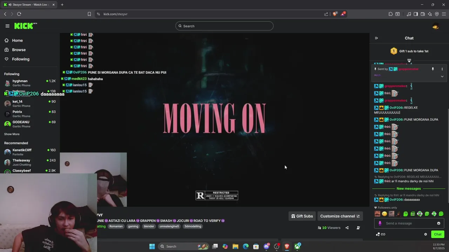Click the address bar URL kick.com/stezyvr

[115, 14]
